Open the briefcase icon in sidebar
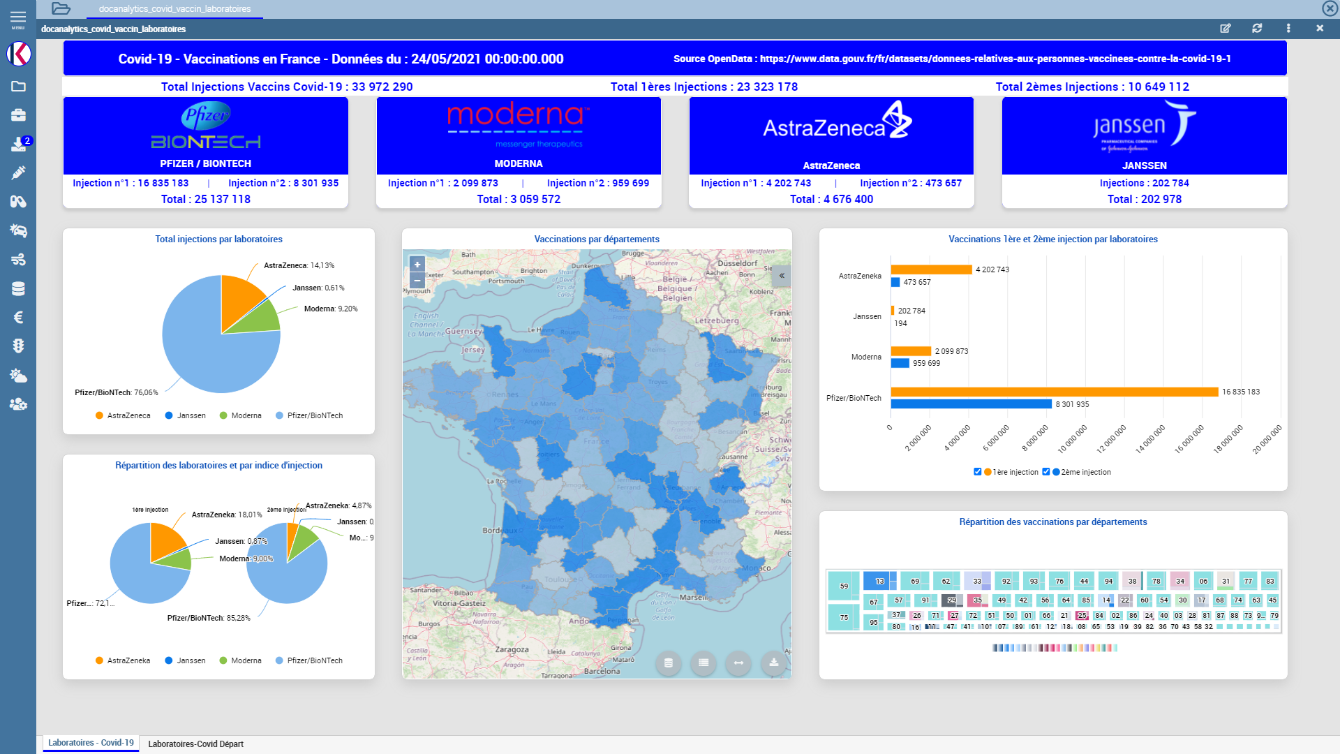The height and width of the screenshot is (754, 1340). tap(18, 115)
